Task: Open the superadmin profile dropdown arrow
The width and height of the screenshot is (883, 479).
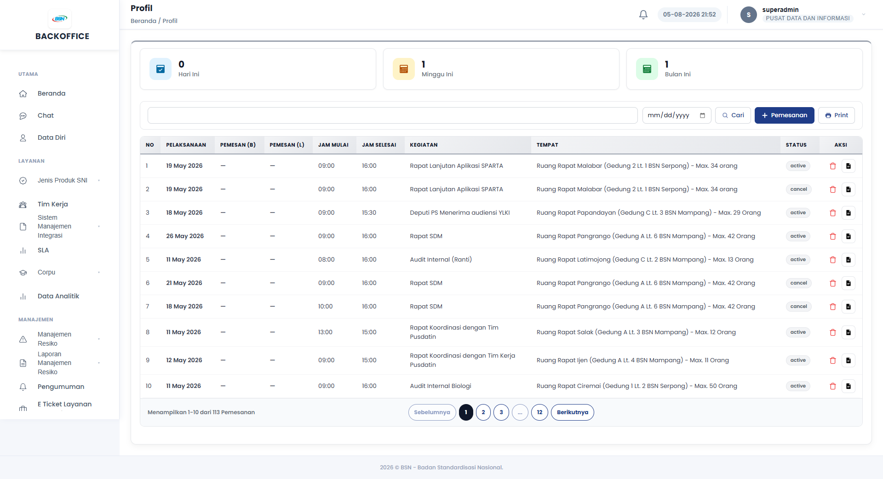Action: (x=864, y=14)
